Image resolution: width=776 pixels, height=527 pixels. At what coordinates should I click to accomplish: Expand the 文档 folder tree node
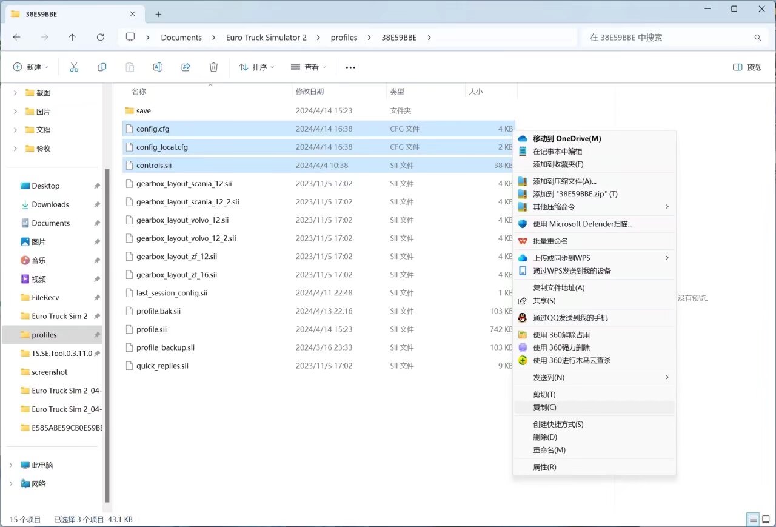[x=15, y=130]
